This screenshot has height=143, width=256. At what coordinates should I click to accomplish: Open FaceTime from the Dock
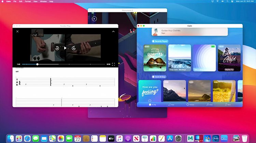click(x=69, y=139)
